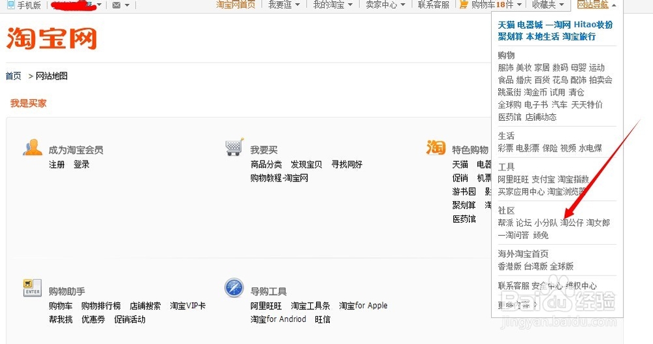Click the shopping cart icon beside 我要买

234,147
